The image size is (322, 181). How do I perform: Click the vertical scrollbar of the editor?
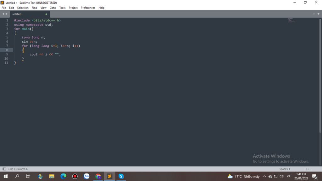coord(320,76)
